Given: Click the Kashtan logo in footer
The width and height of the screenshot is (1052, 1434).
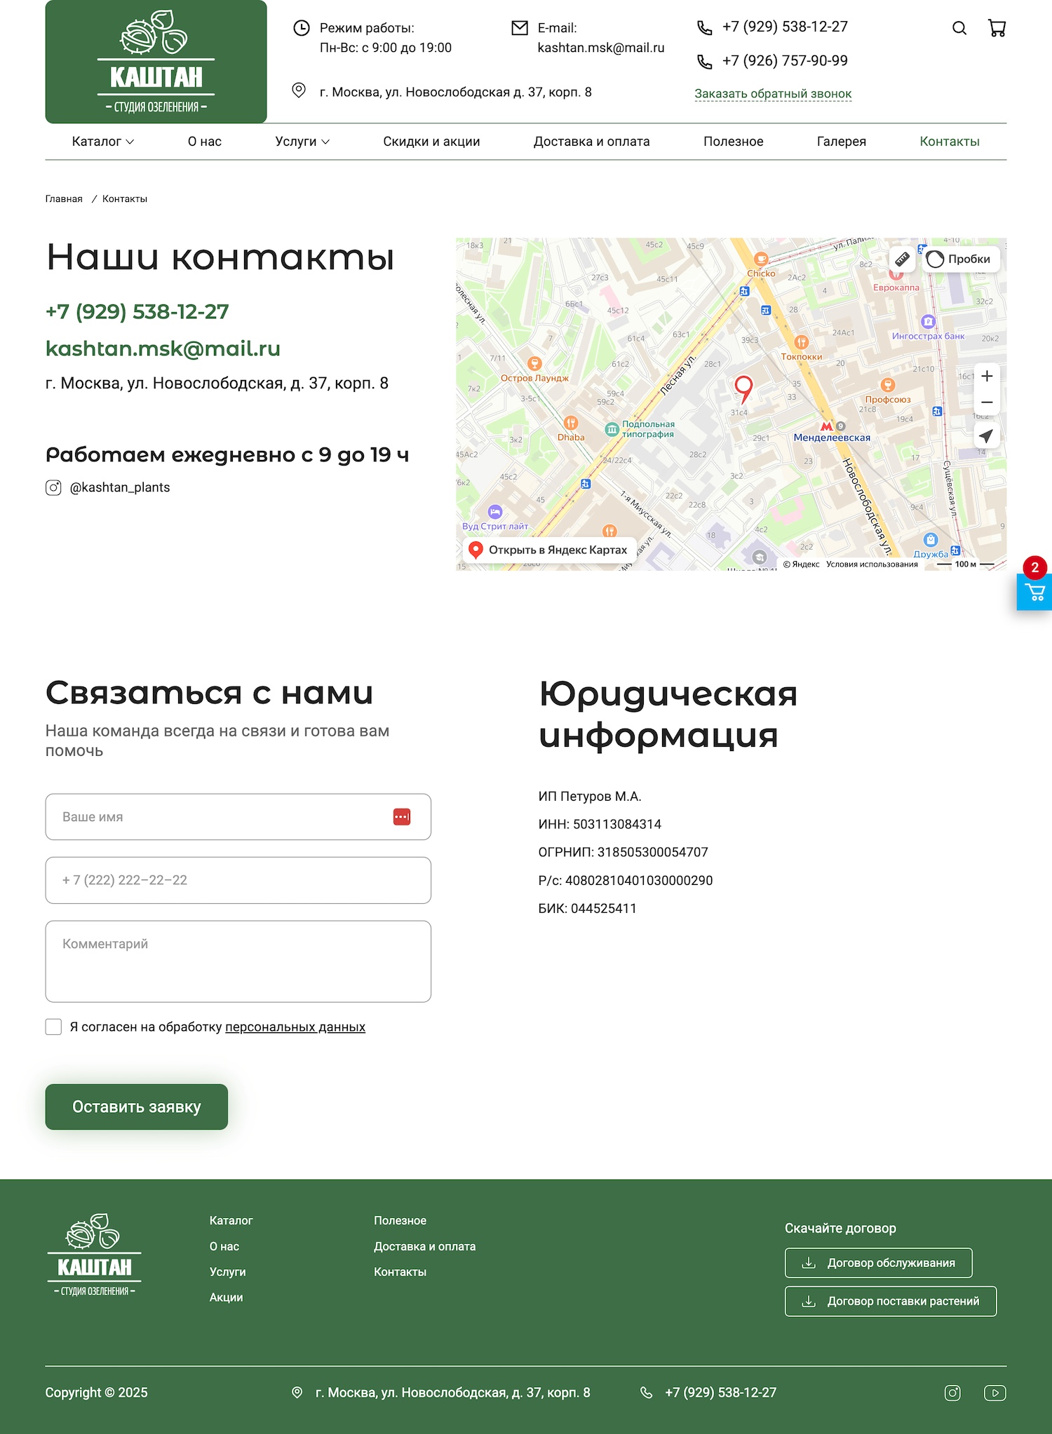Looking at the screenshot, I should [x=95, y=1255].
